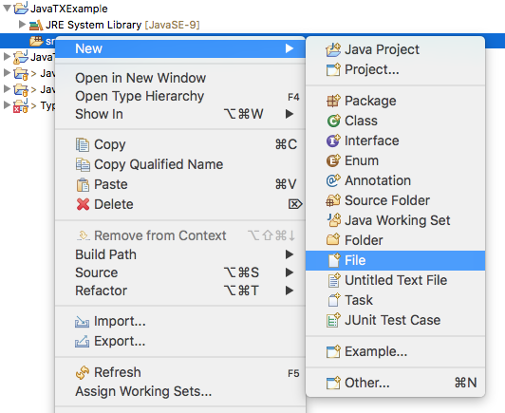505x413 pixels.
Task: Click the Import... icon
Action: (x=82, y=322)
